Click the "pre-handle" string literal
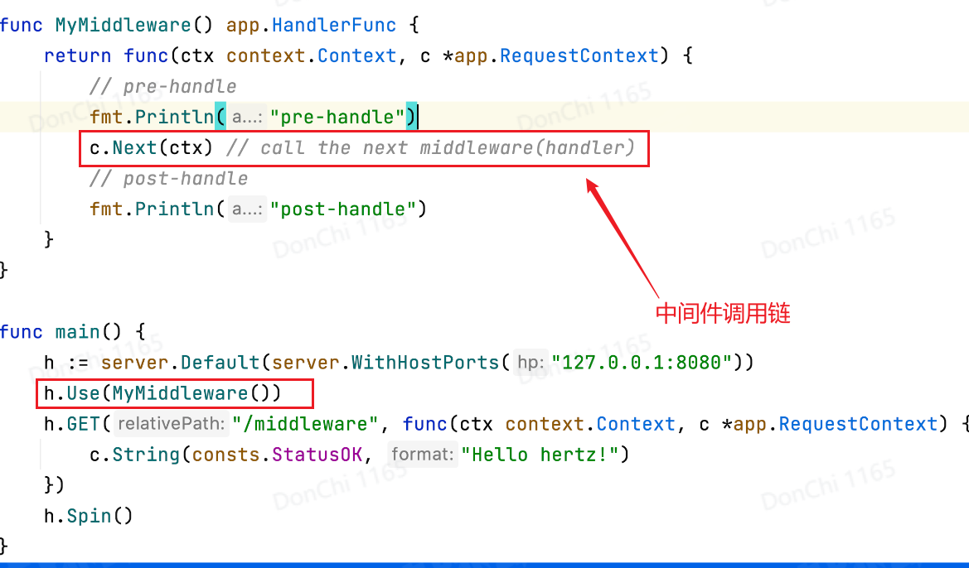969x568 pixels. click(337, 118)
